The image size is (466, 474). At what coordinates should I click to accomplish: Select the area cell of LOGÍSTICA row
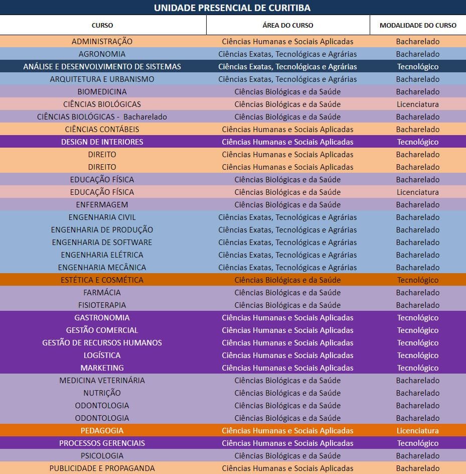click(x=288, y=355)
